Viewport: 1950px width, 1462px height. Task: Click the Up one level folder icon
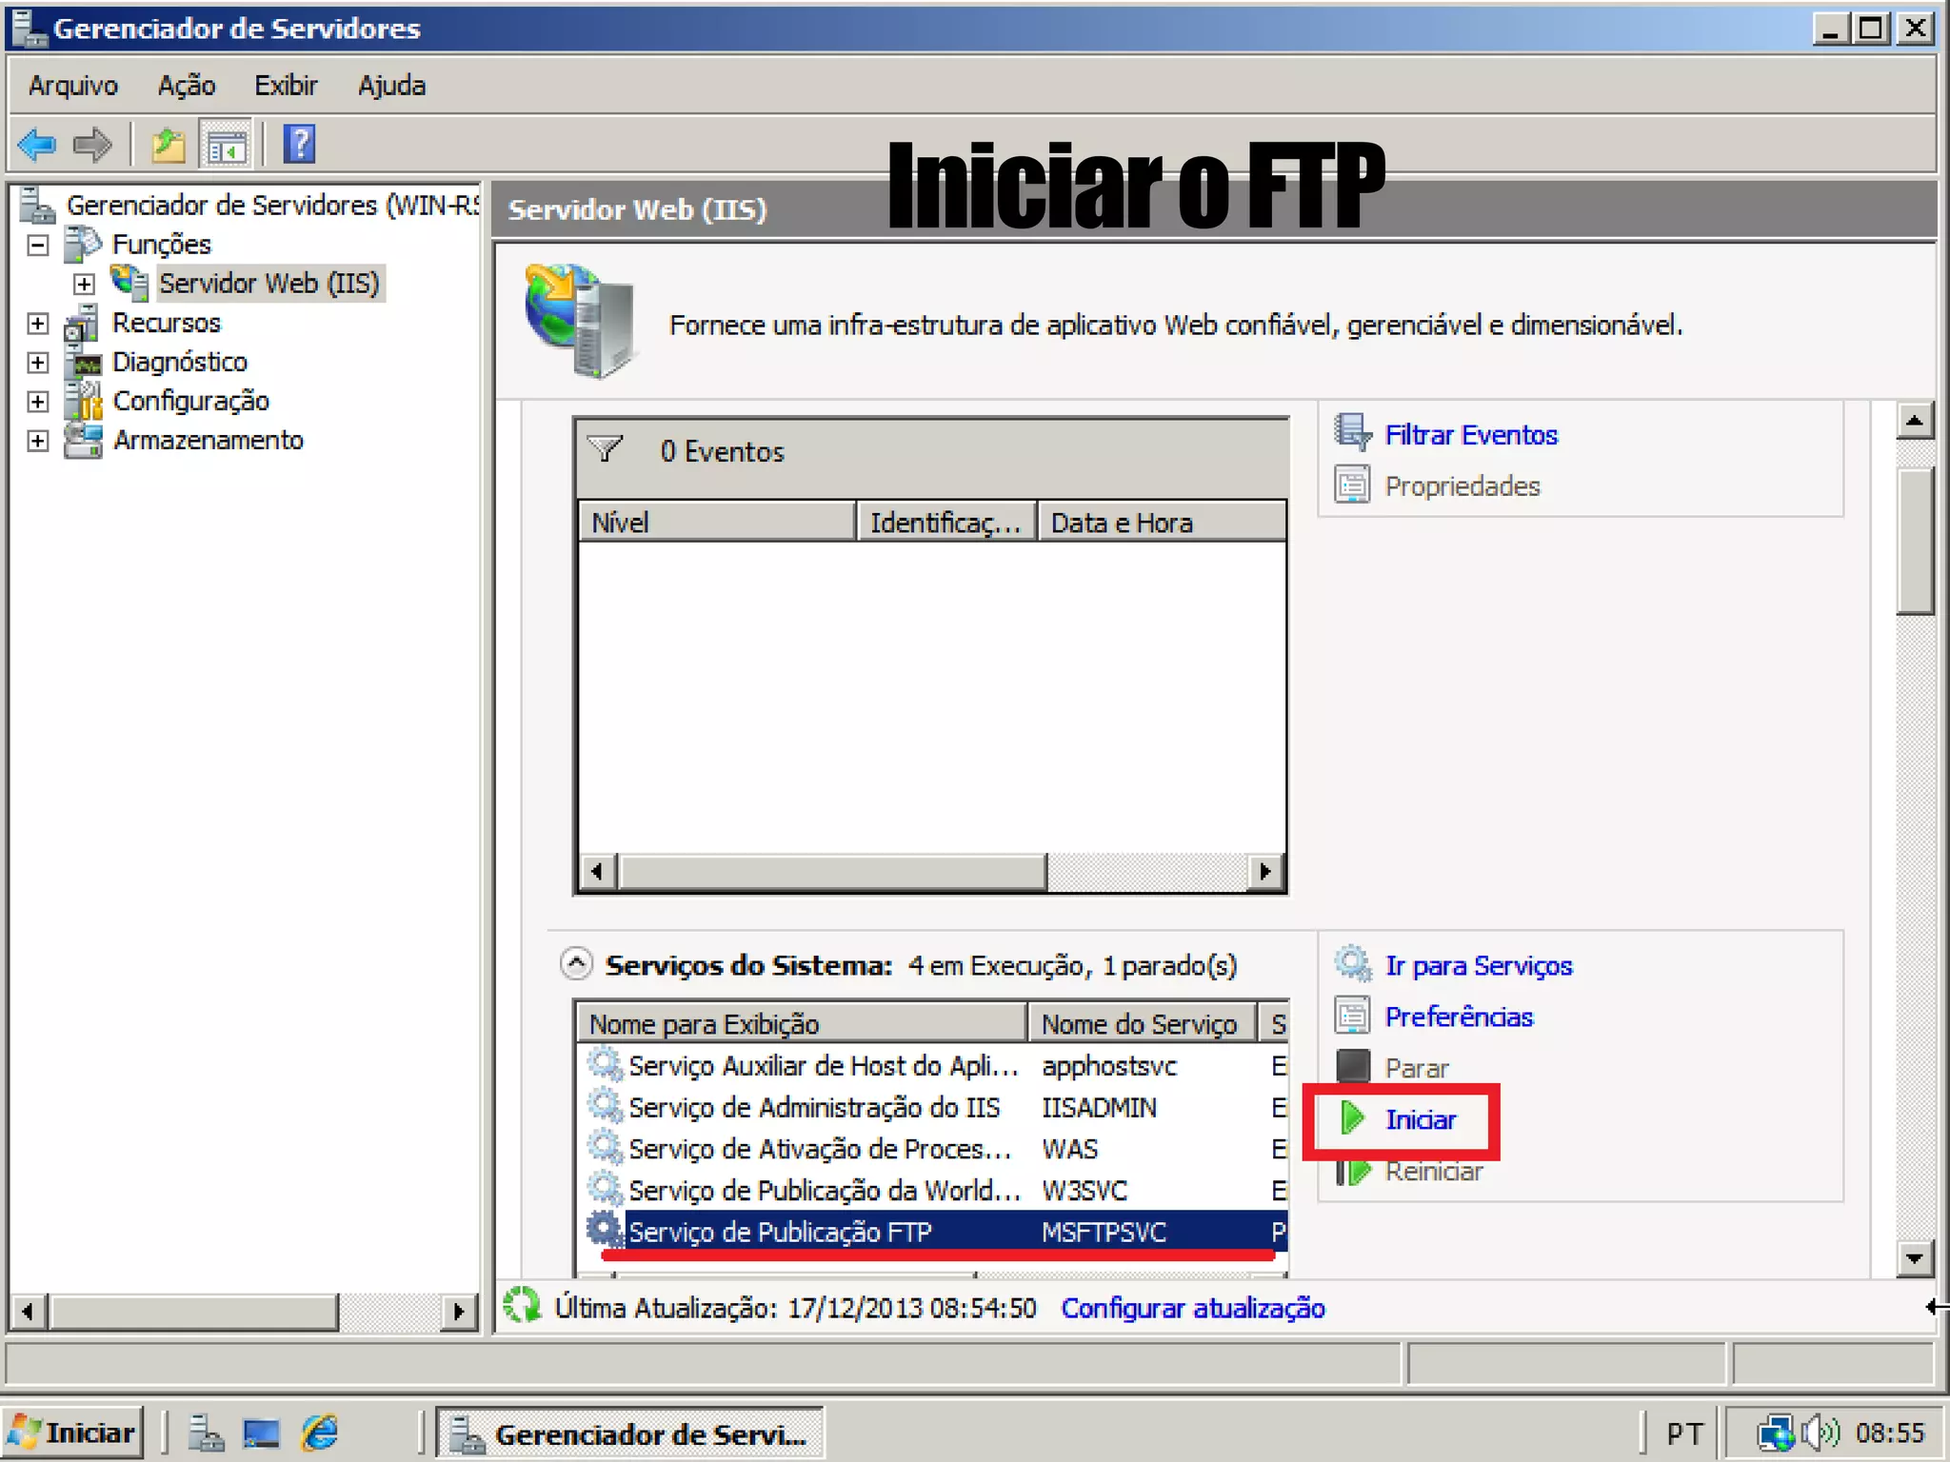point(169,146)
